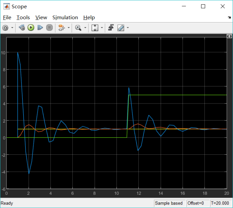Expand the configuration properties dropdown arrow
Screen dimensions: 233x208
[x=12, y=28]
